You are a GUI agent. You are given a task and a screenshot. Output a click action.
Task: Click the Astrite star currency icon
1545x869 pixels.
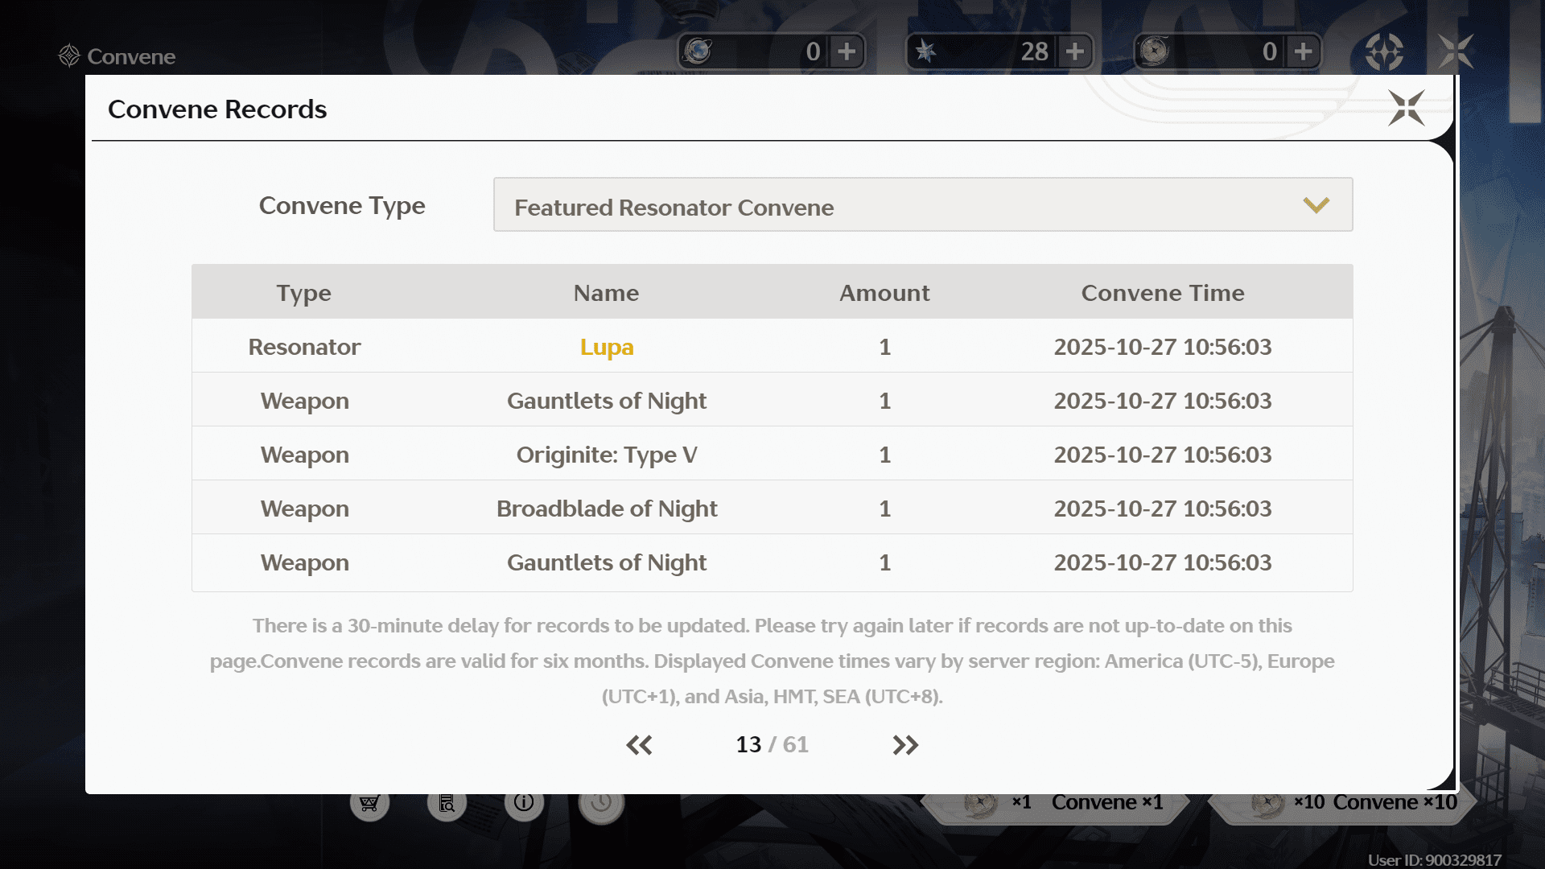tap(926, 51)
